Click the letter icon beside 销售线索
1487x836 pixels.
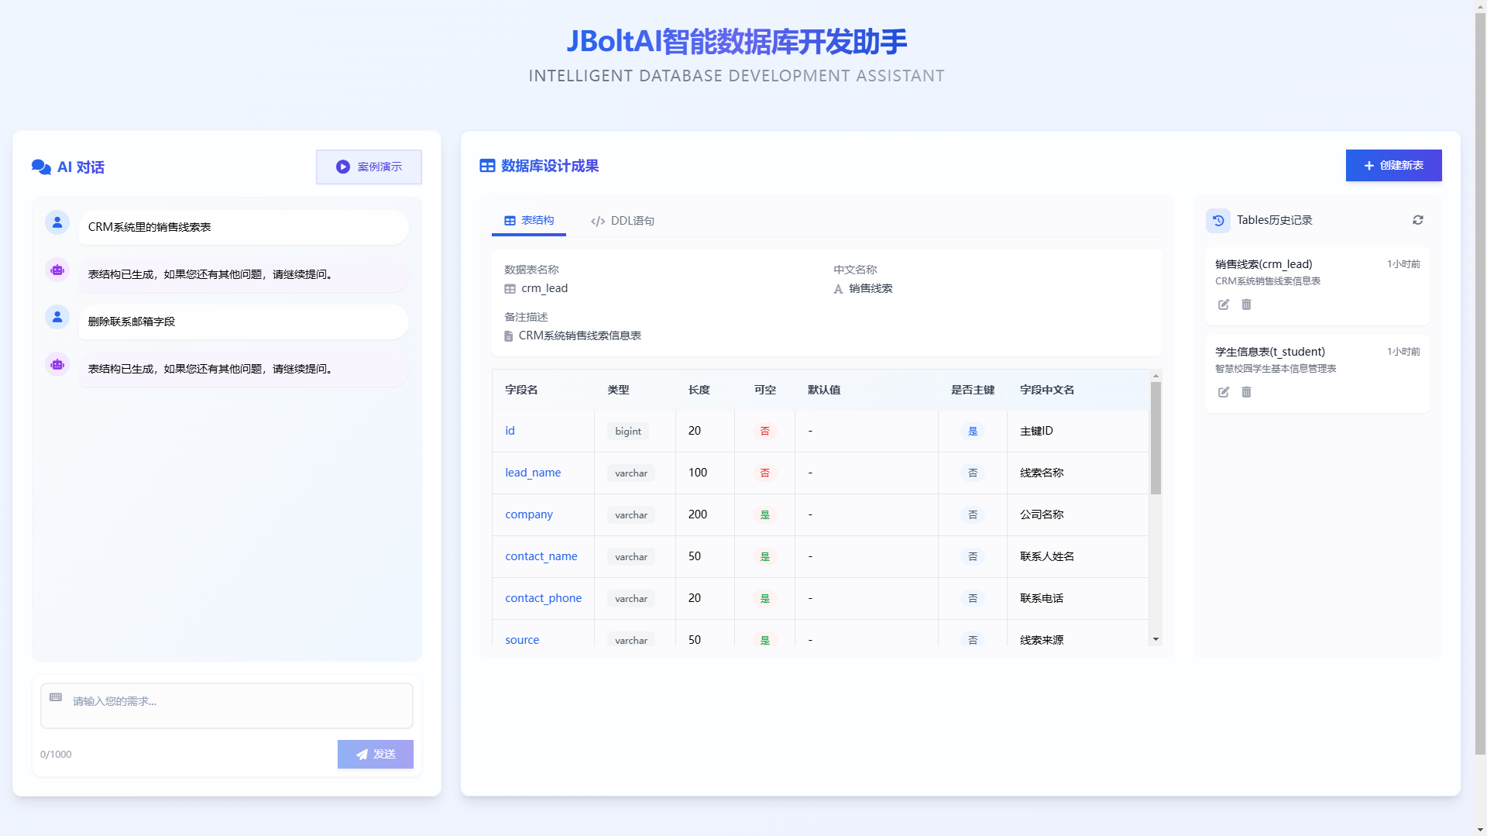click(x=838, y=289)
